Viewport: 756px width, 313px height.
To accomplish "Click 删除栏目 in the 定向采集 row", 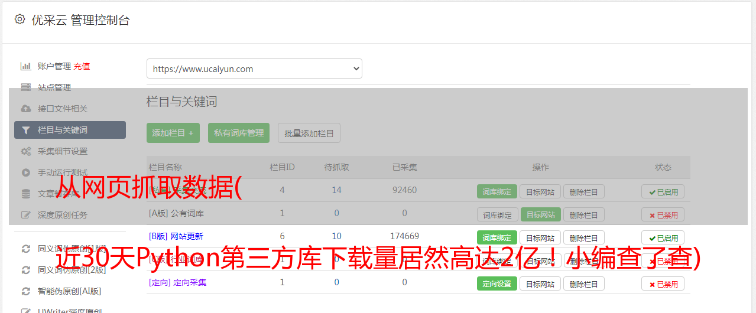I will coord(584,283).
